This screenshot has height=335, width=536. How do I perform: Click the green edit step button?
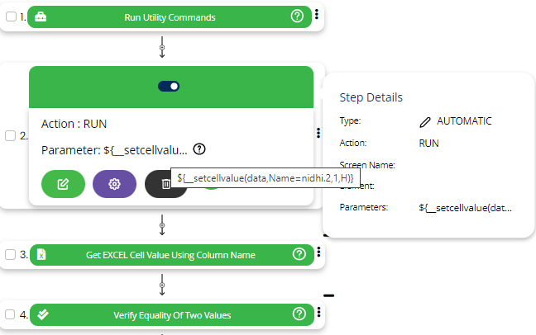(63, 184)
